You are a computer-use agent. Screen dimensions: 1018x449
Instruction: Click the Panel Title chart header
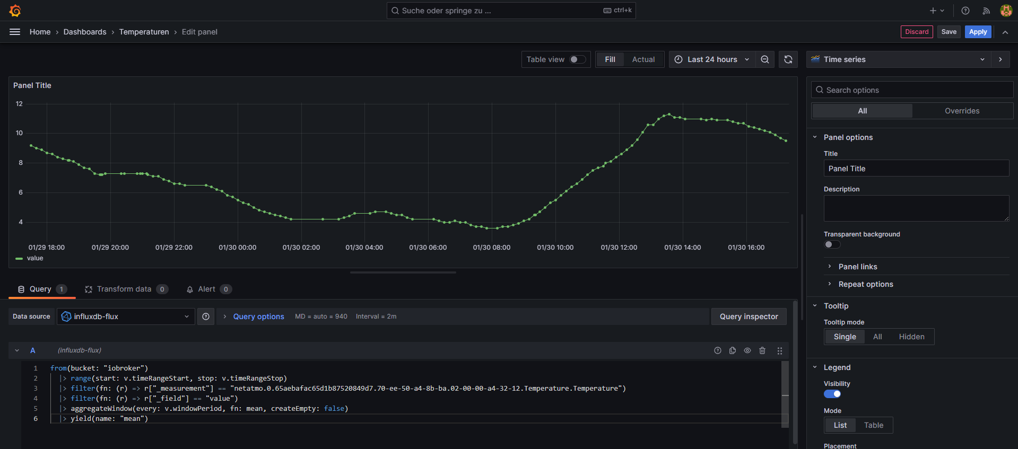coord(32,85)
